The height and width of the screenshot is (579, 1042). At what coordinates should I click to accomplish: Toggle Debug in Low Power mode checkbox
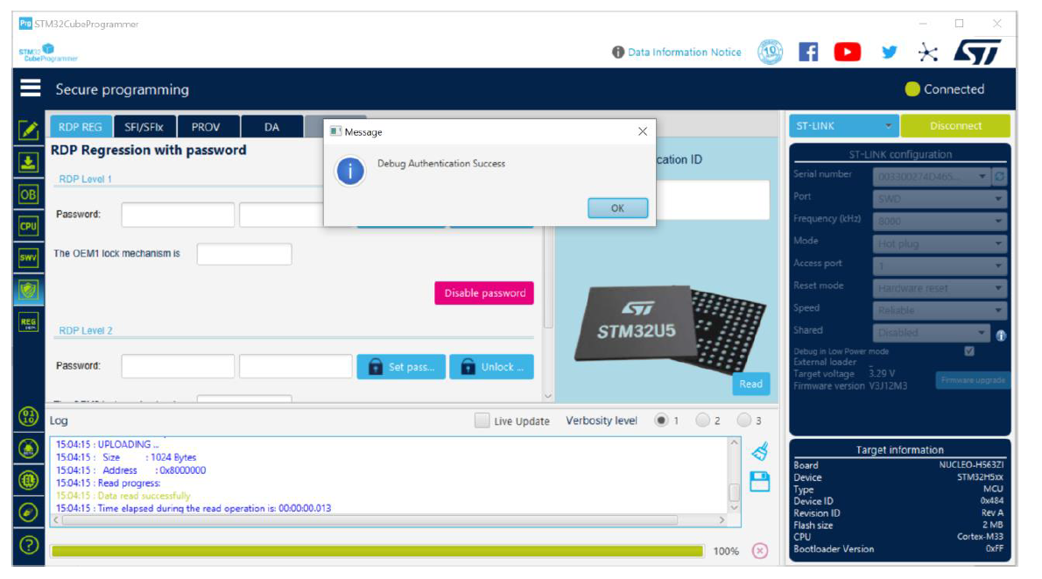[969, 351]
